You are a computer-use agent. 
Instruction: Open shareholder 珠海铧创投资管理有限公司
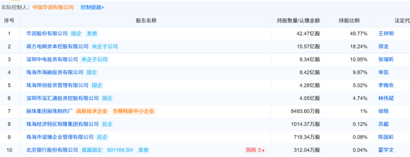58,85
